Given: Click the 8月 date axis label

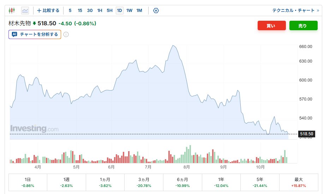Looking at the screenshot, I should (x=187, y=167).
